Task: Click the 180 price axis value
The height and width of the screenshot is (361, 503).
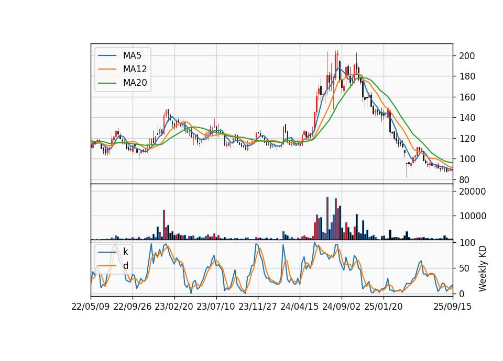Action: pyautogui.click(x=467, y=76)
